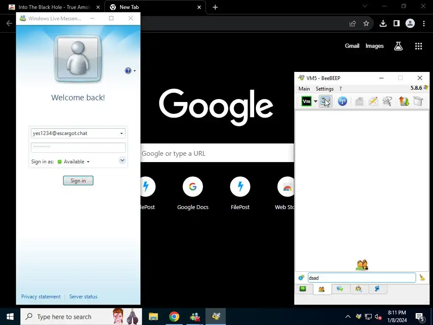Click the greyed envelope icon in BeeBEEP toolbar
The width and height of the screenshot is (433, 325).
[359, 101]
